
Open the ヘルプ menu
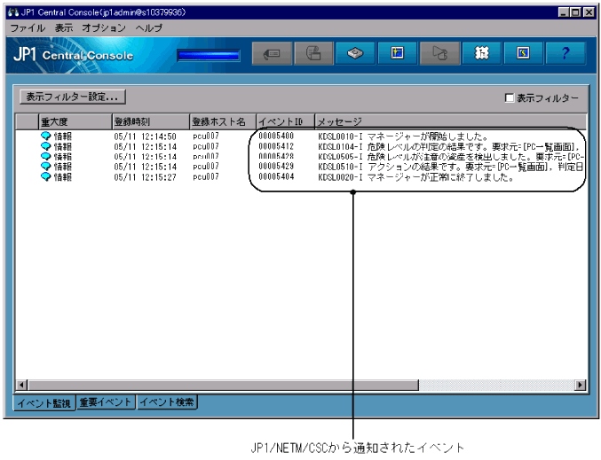[149, 28]
